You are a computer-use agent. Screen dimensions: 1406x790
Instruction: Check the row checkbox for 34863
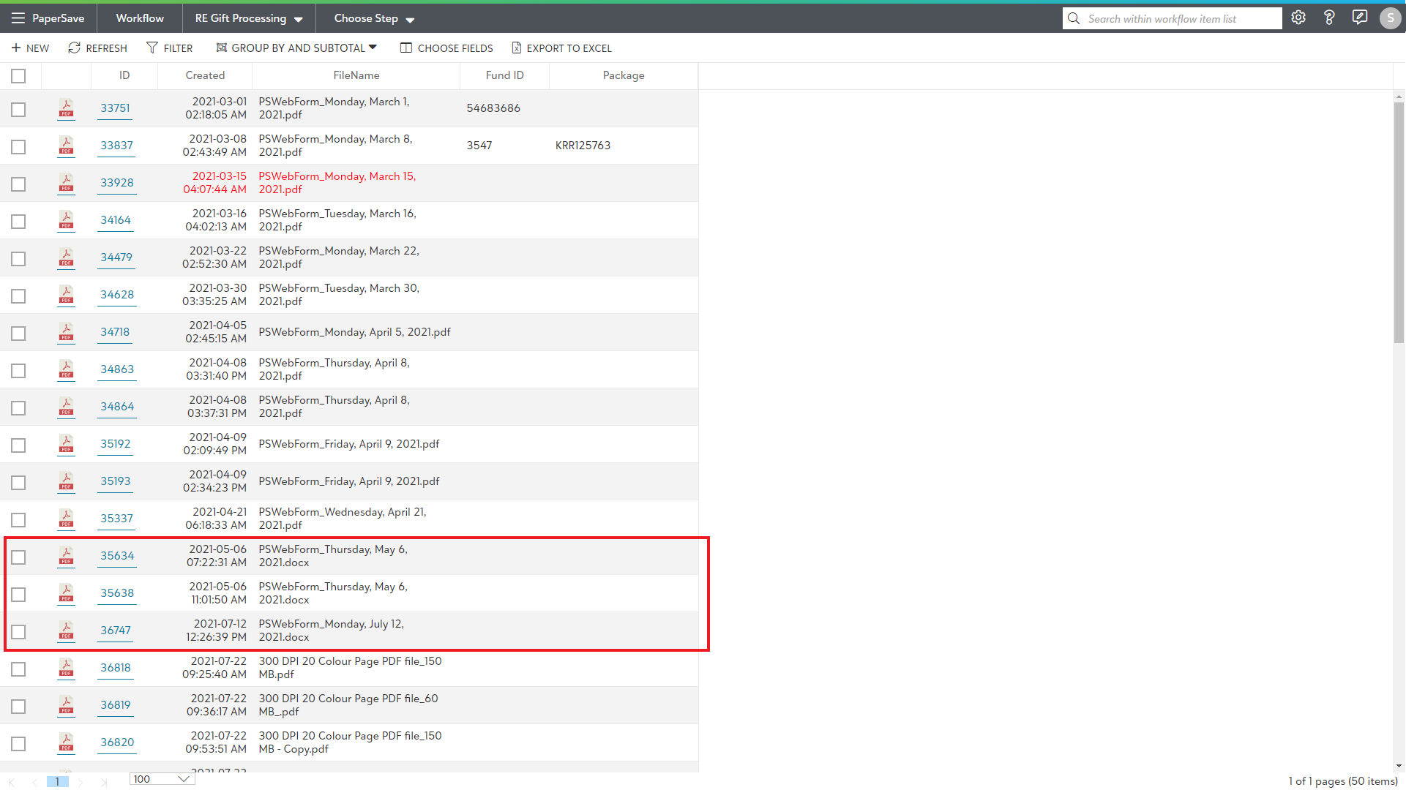pos(18,371)
